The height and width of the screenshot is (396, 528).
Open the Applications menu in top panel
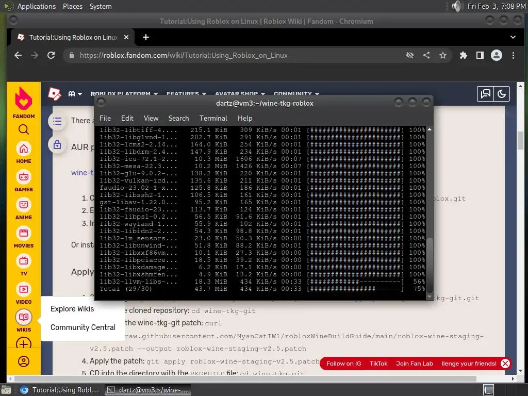(x=37, y=6)
